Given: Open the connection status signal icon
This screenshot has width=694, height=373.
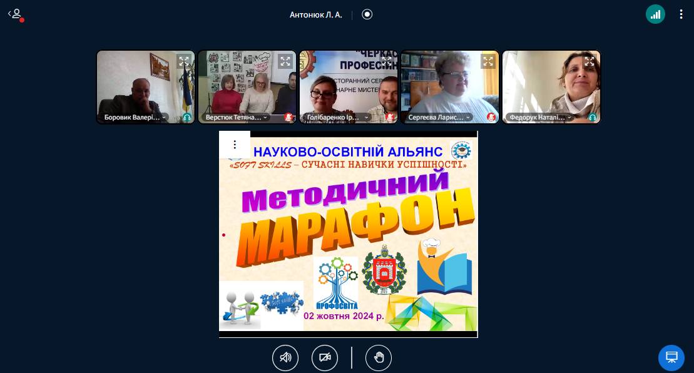Looking at the screenshot, I should (x=655, y=14).
